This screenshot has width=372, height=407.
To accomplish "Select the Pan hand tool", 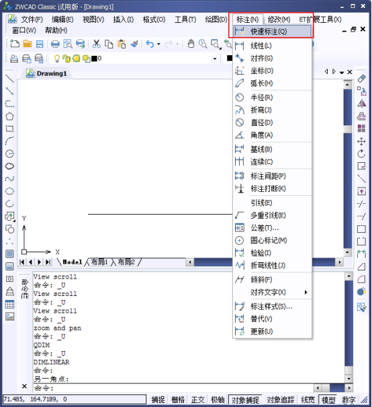I will point(191,44).
